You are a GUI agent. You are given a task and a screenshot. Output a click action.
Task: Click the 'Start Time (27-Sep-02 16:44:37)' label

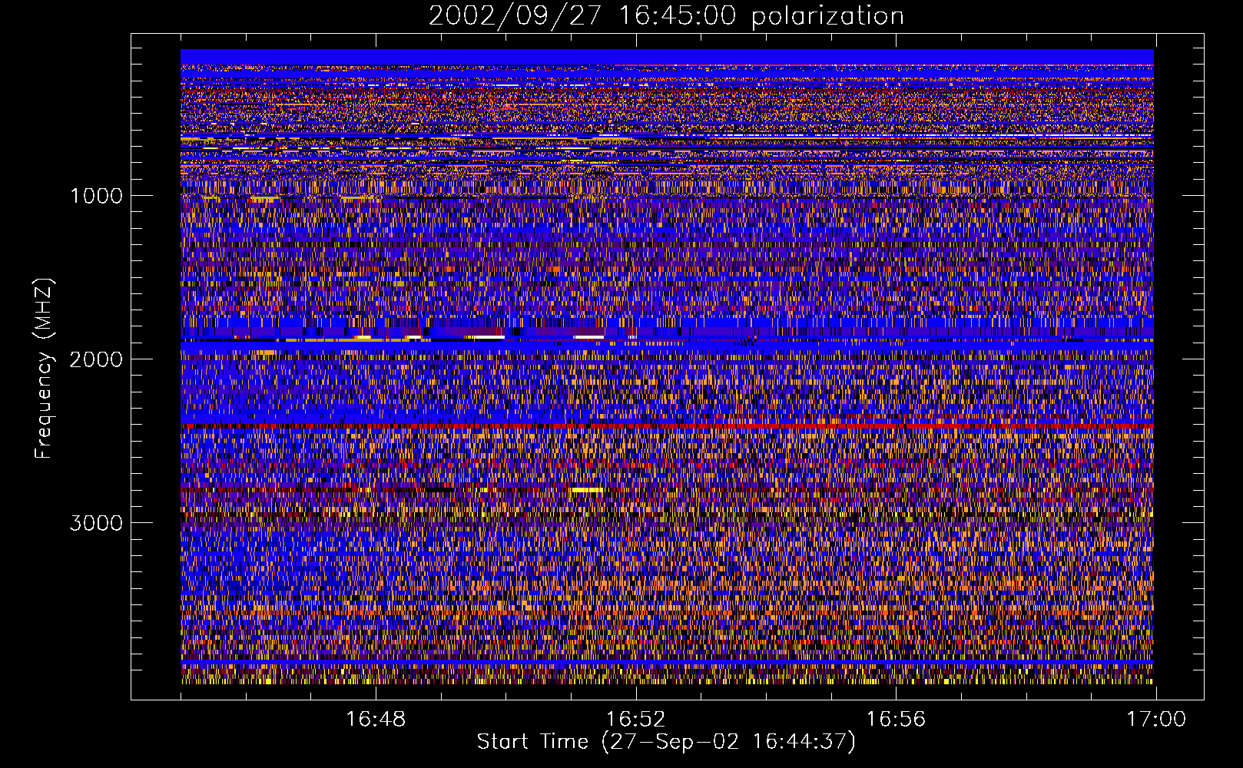coord(666,742)
